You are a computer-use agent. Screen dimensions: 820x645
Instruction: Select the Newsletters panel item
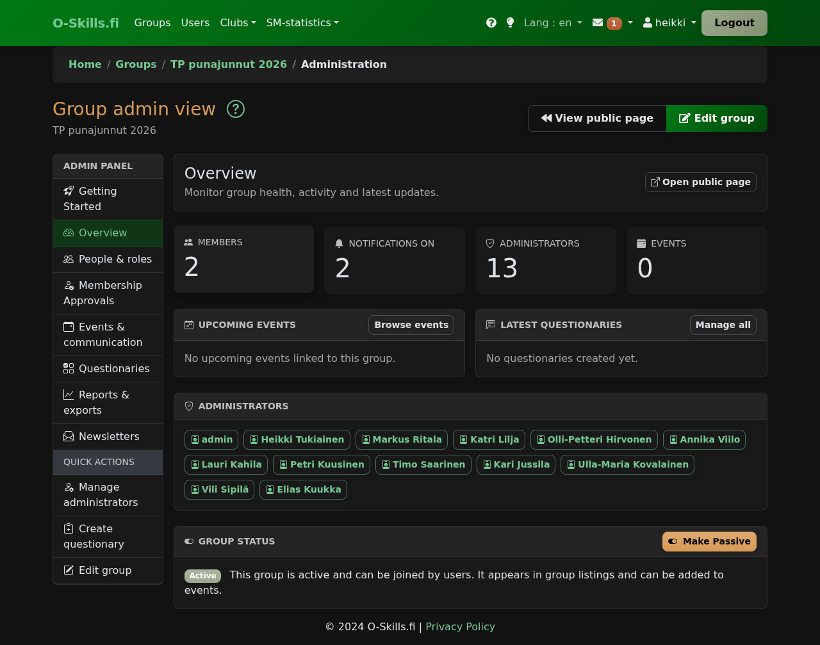coord(108,436)
